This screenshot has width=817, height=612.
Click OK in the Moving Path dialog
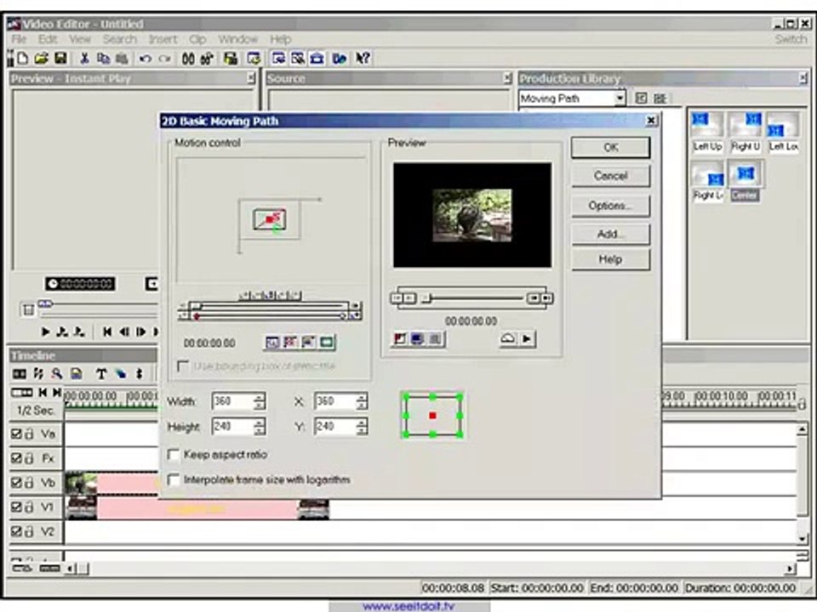[x=611, y=147]
